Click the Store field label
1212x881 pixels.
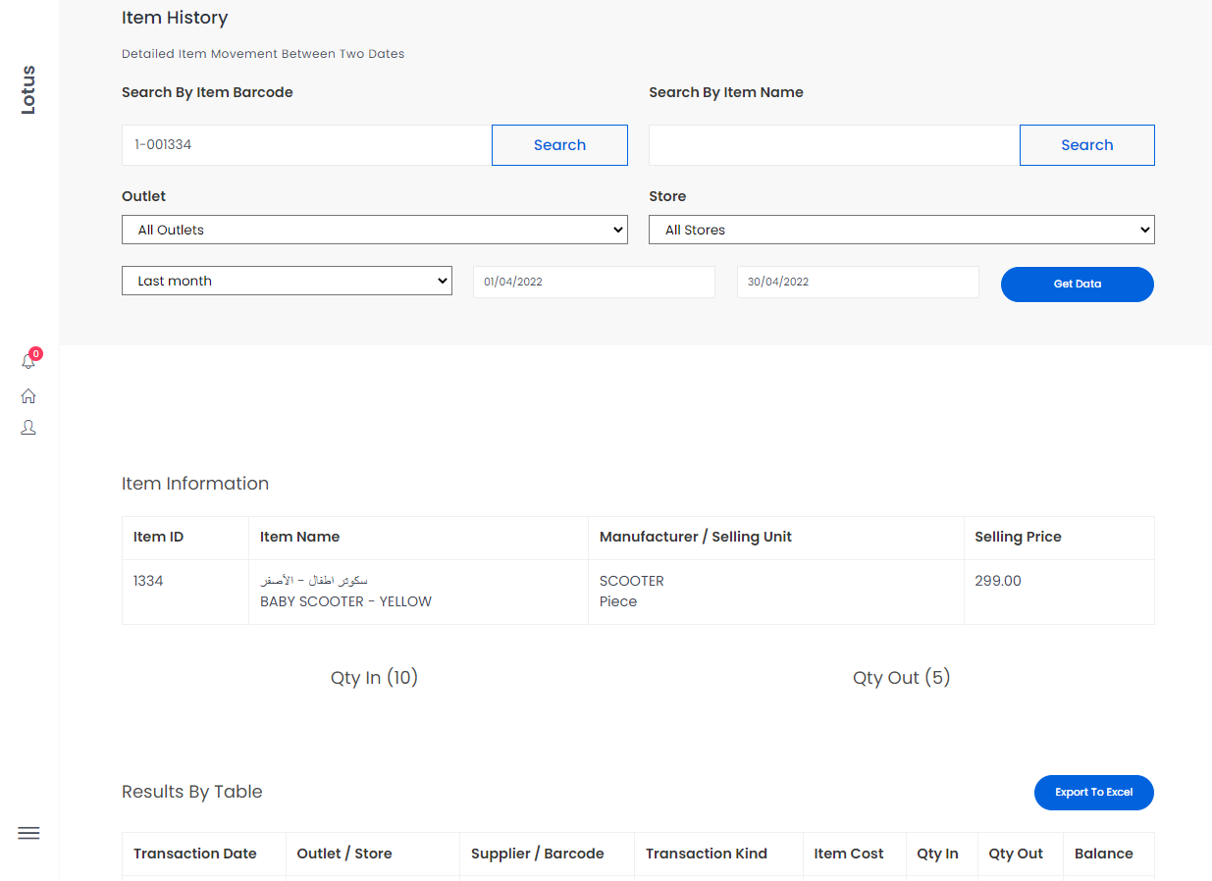click(667, 196)
